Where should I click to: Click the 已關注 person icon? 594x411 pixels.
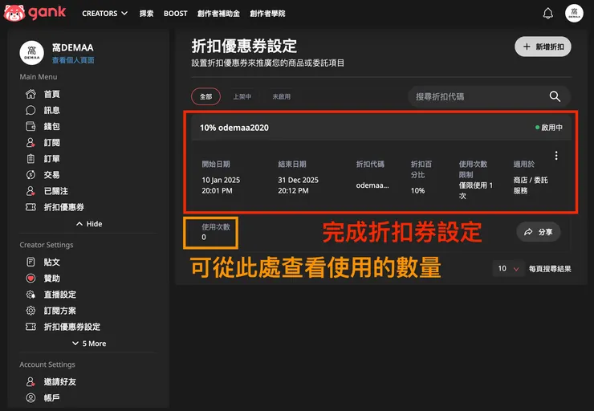(x=31, y=191)
